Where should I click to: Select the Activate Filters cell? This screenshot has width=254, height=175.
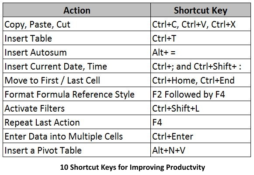tap(77, 108)
